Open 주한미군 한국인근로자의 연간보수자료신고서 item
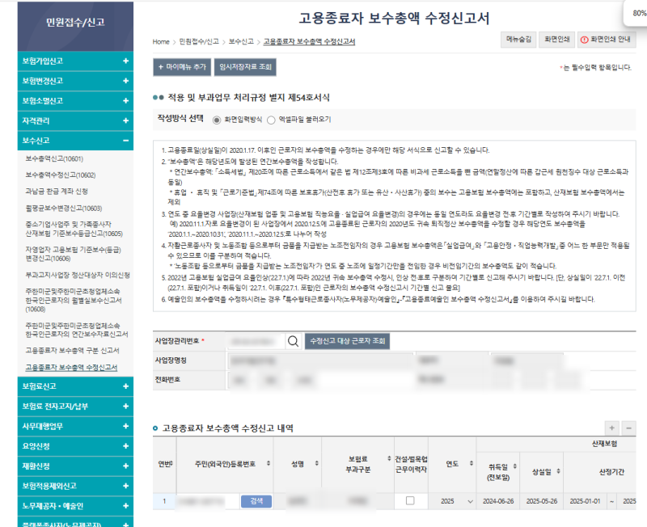Screen dimensions: 647x527 77,330
